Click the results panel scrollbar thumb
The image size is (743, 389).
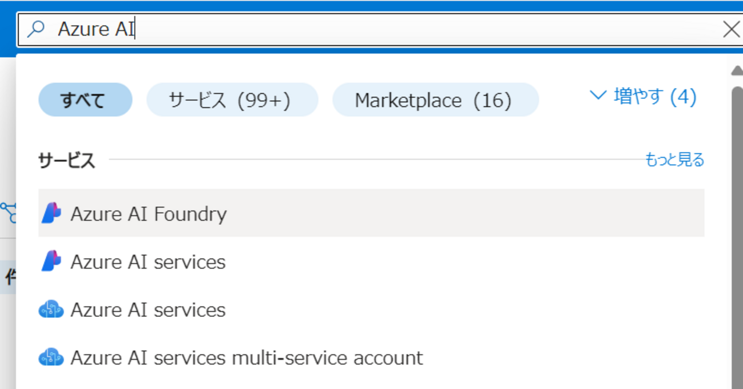click(x=737, y=229)
